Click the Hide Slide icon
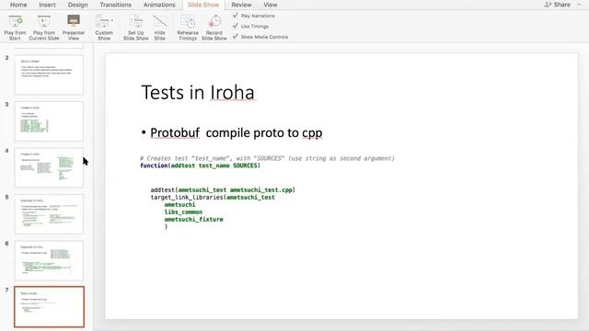 159,21
